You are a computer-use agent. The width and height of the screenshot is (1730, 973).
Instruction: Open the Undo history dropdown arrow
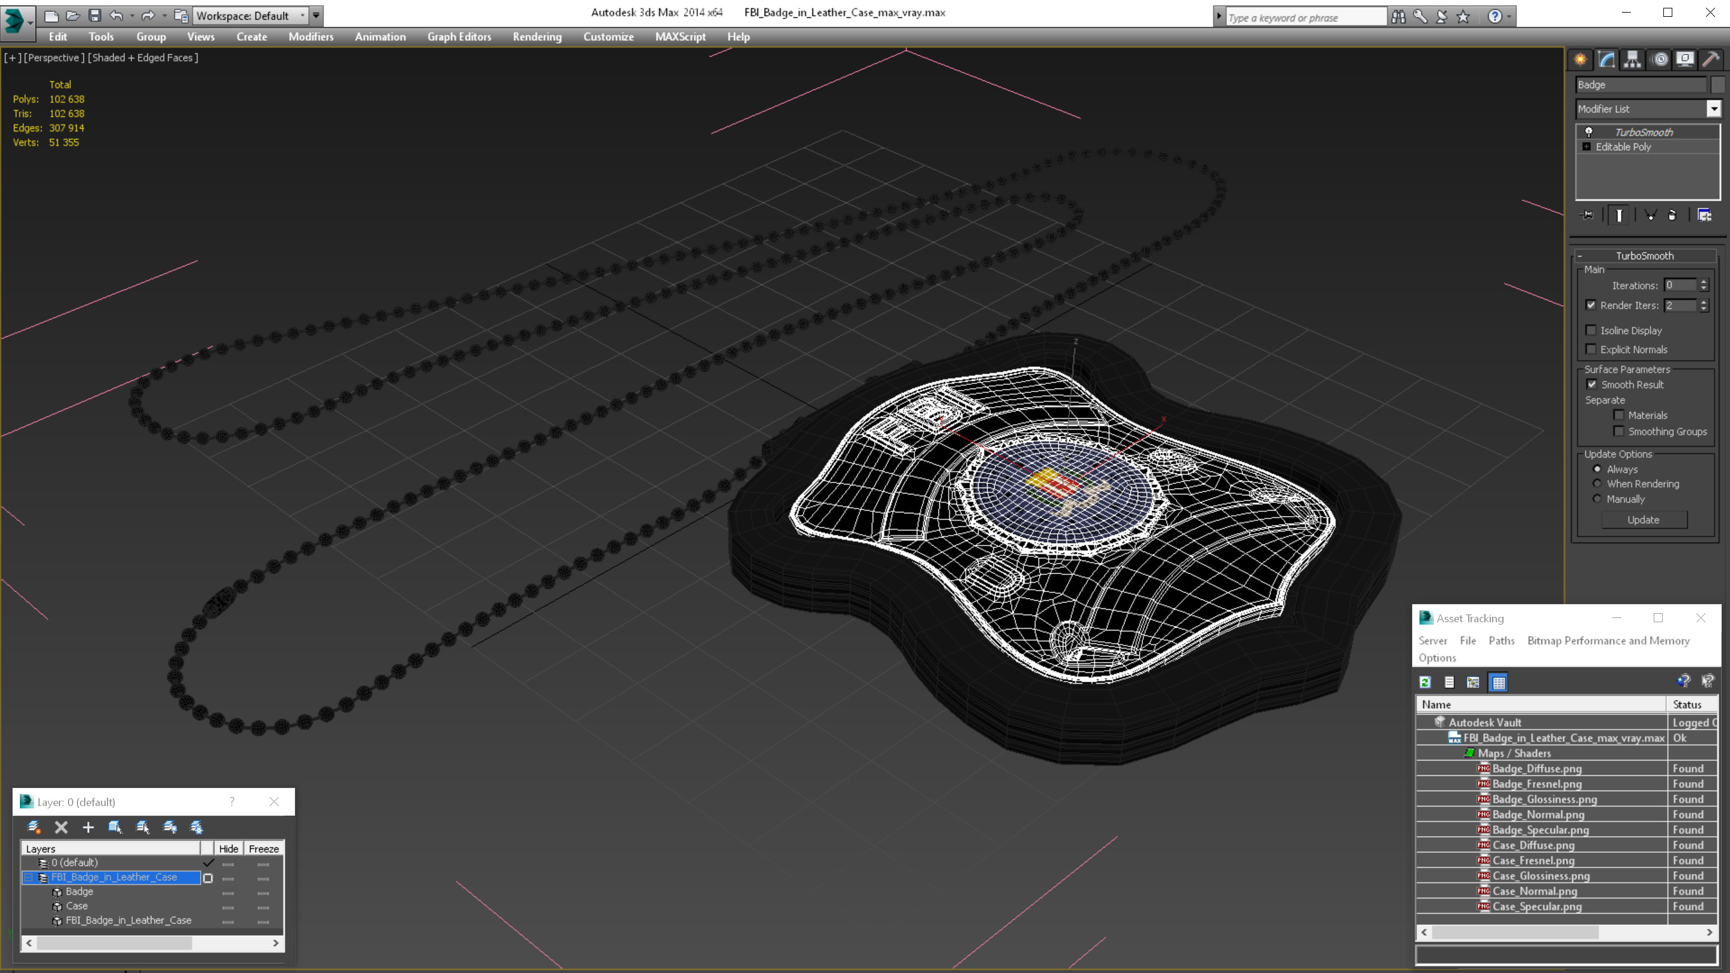coord(132,16)
